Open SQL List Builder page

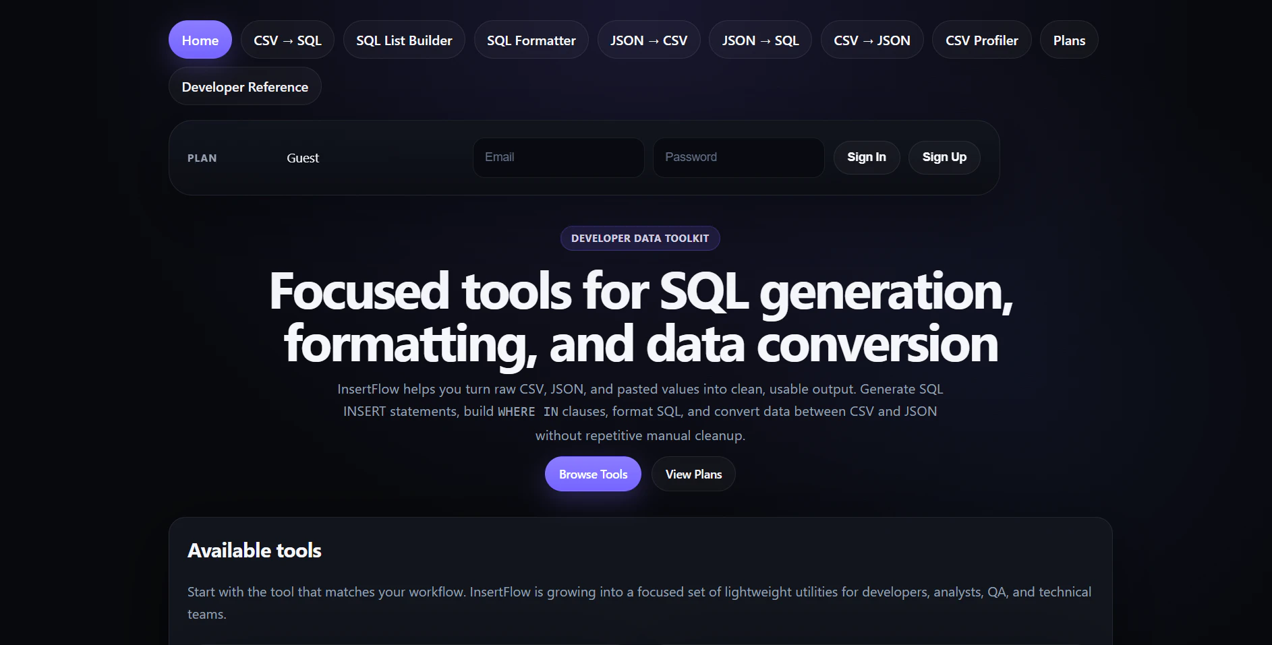404,40
